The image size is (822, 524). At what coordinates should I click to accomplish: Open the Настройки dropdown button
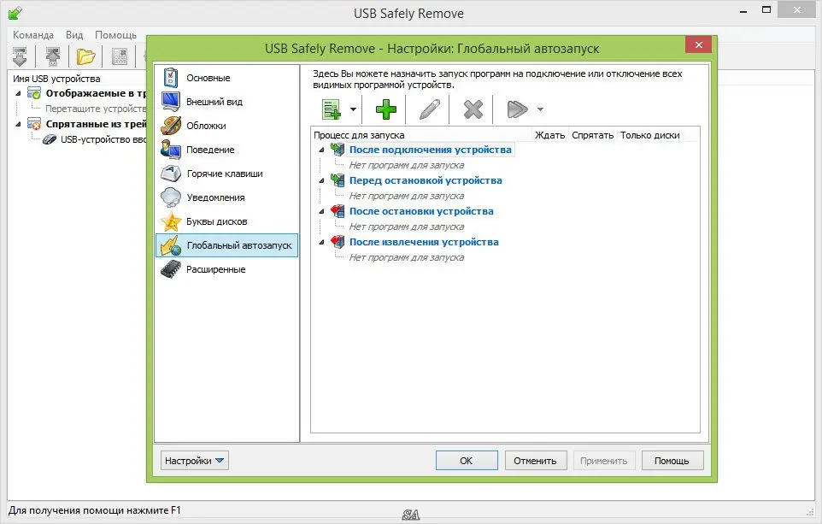(195, 461)
